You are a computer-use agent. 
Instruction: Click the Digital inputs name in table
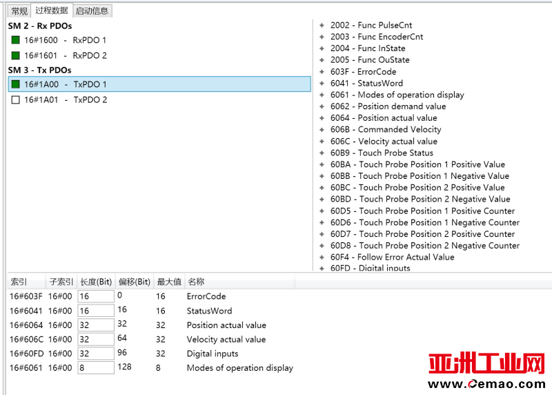click(213, 354)
